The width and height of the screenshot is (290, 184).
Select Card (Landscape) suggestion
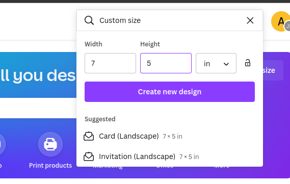pyautogui.click(x=170, y=136)
